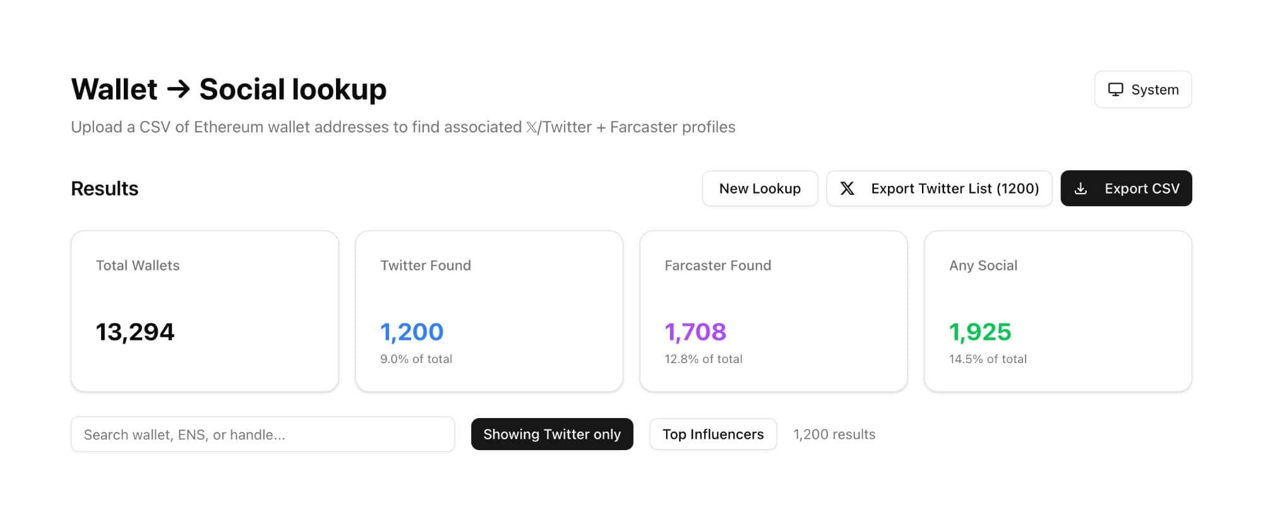1263x522 pixels.
Task: Export Twitter List of 1200 handles
Action: click(939, 188)
